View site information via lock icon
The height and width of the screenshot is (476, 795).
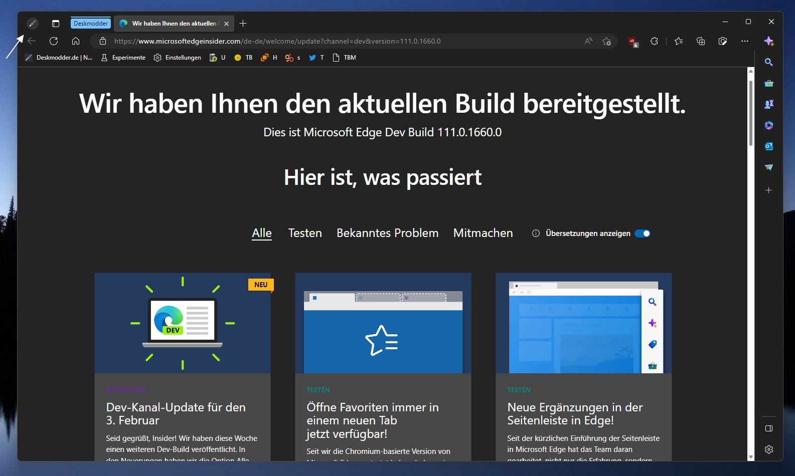pos(103,41)
